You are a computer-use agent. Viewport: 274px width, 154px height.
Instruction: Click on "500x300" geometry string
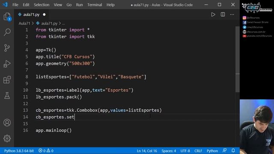tap(80, 63)
